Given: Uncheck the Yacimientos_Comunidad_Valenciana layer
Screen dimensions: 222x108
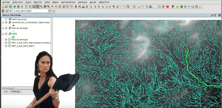Looking at the screenshot, I should tap(6, 23).
